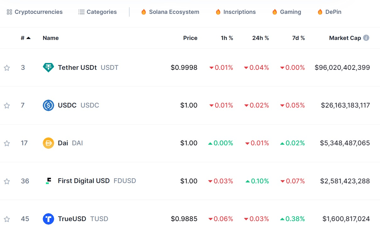Switch to the Categories tab
380x234 pixels.
[101, 12]
